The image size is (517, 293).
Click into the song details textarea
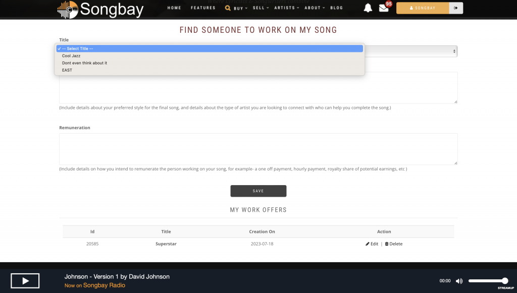(258, 88)
